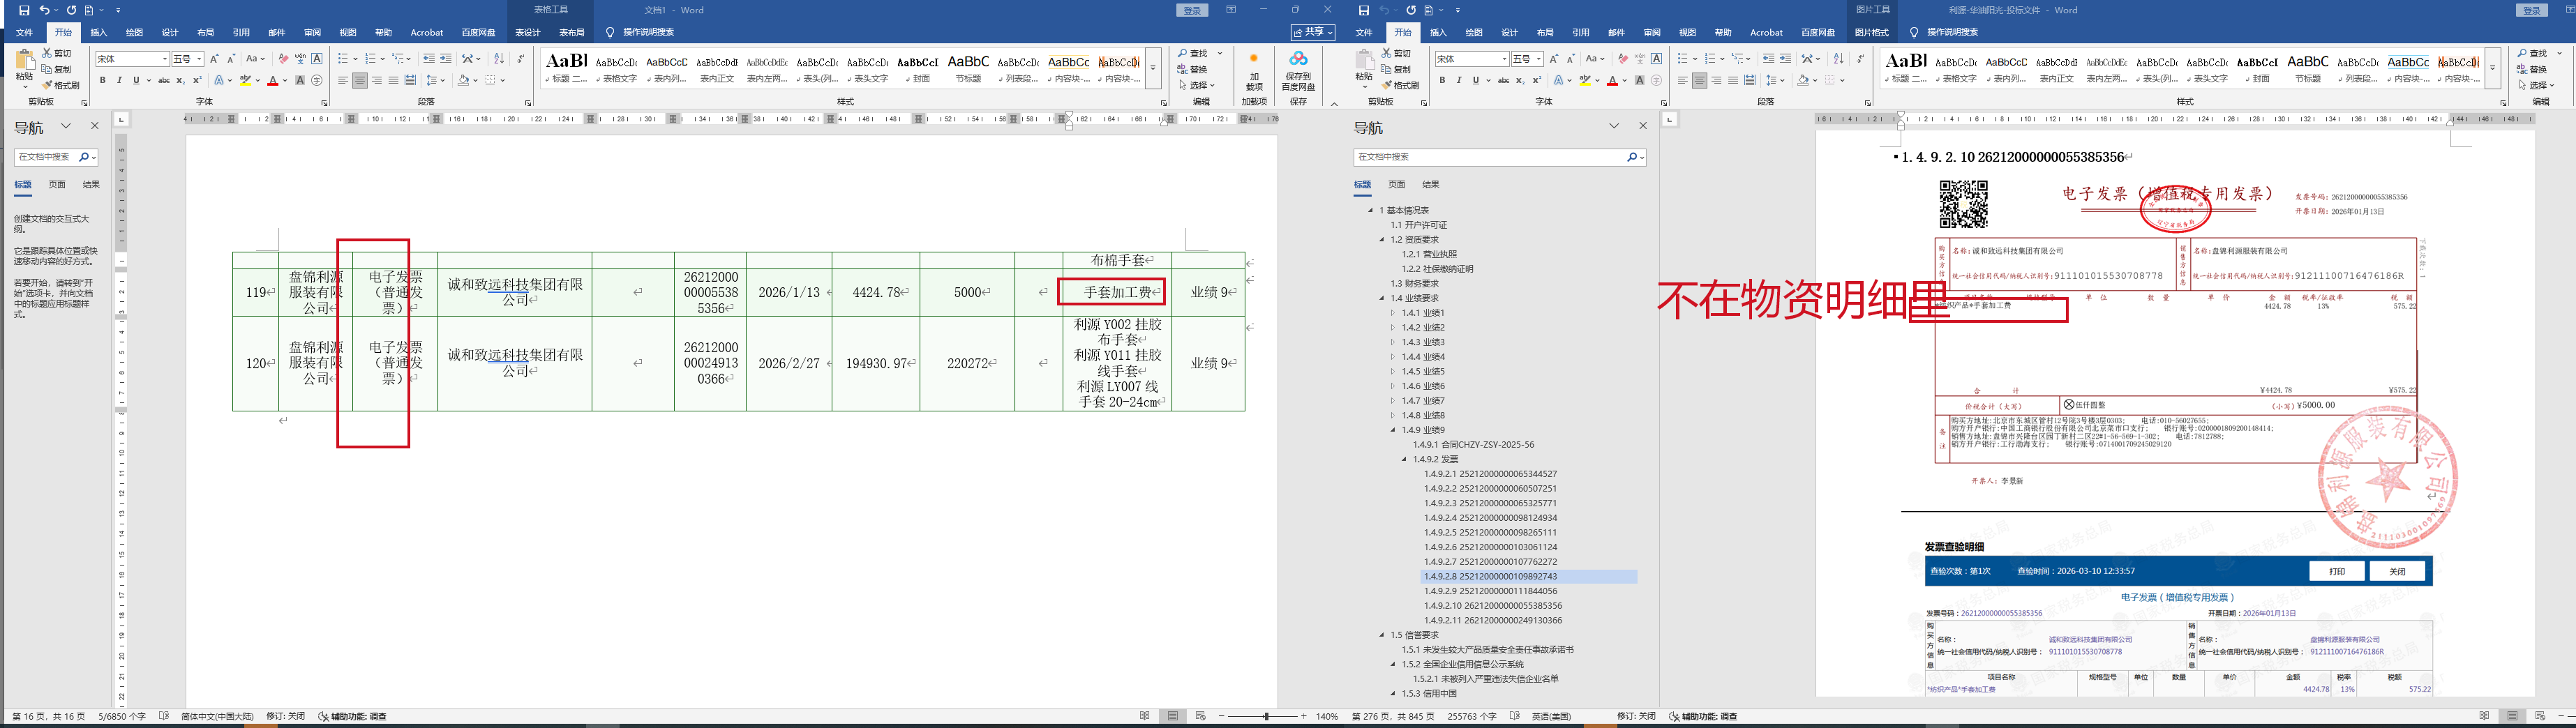This screenshot has height=728, width=2576.
Task: Clear all formatting in the left Word window
Action: [283, 59]
